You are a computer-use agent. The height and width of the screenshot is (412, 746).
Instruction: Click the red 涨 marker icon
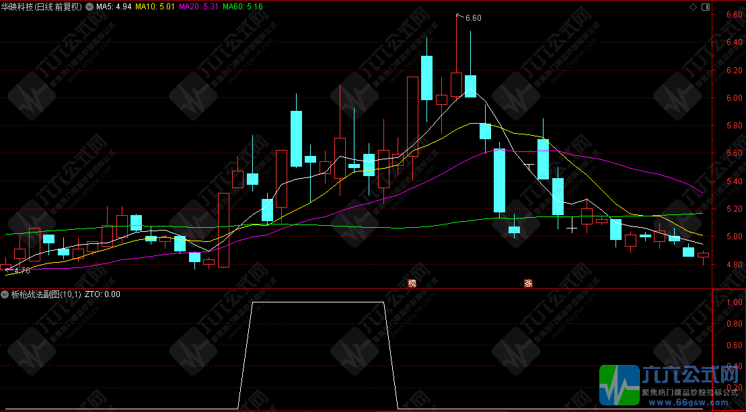(x=528, y=283)
